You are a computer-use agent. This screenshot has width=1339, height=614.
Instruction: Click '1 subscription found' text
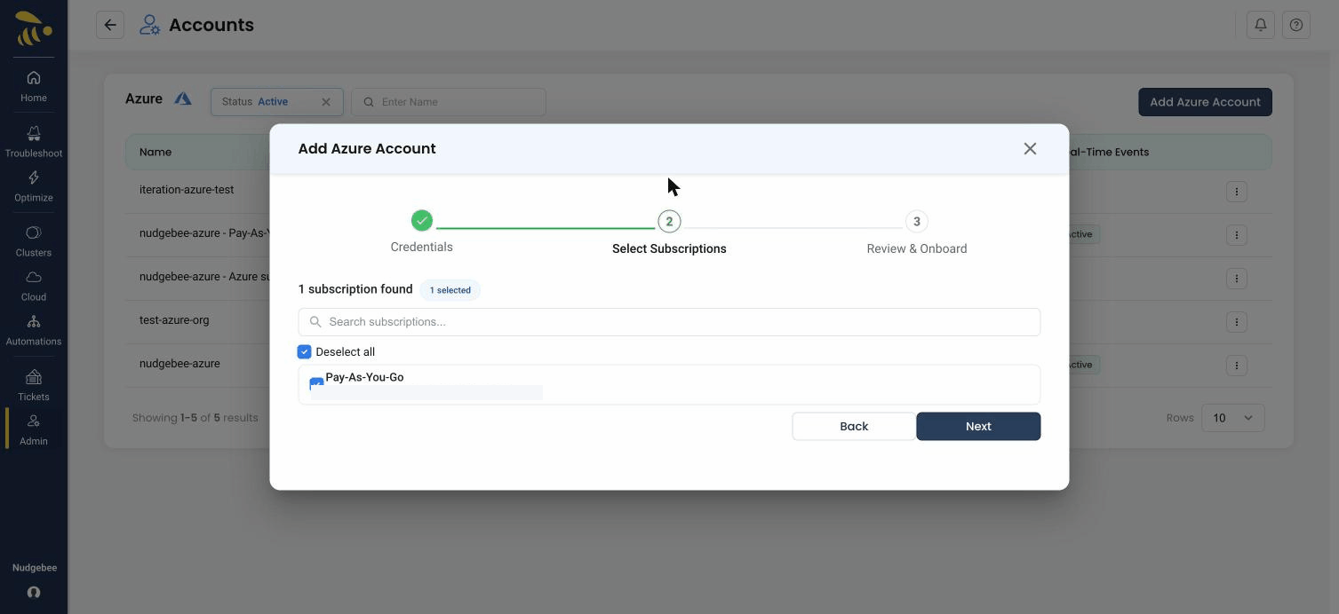[355, 289]
